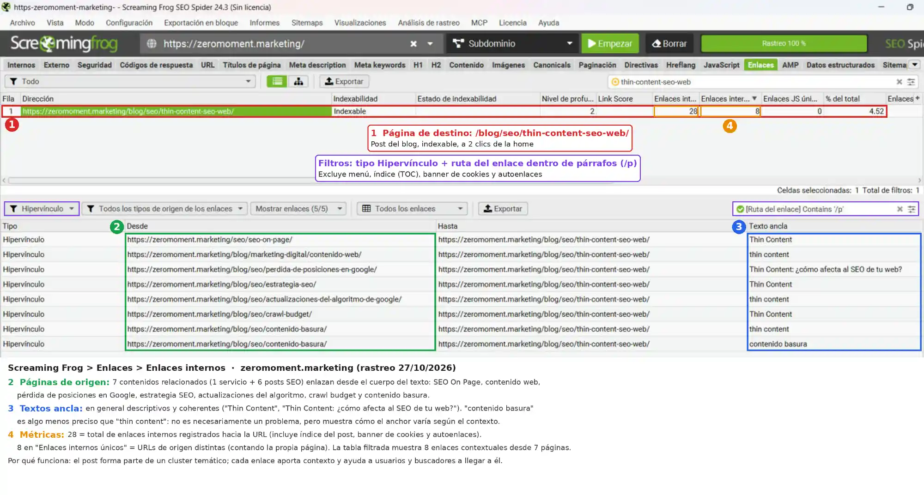
Task: Clear the Ruta del enlace filter
Action: [x=900, y=209]
